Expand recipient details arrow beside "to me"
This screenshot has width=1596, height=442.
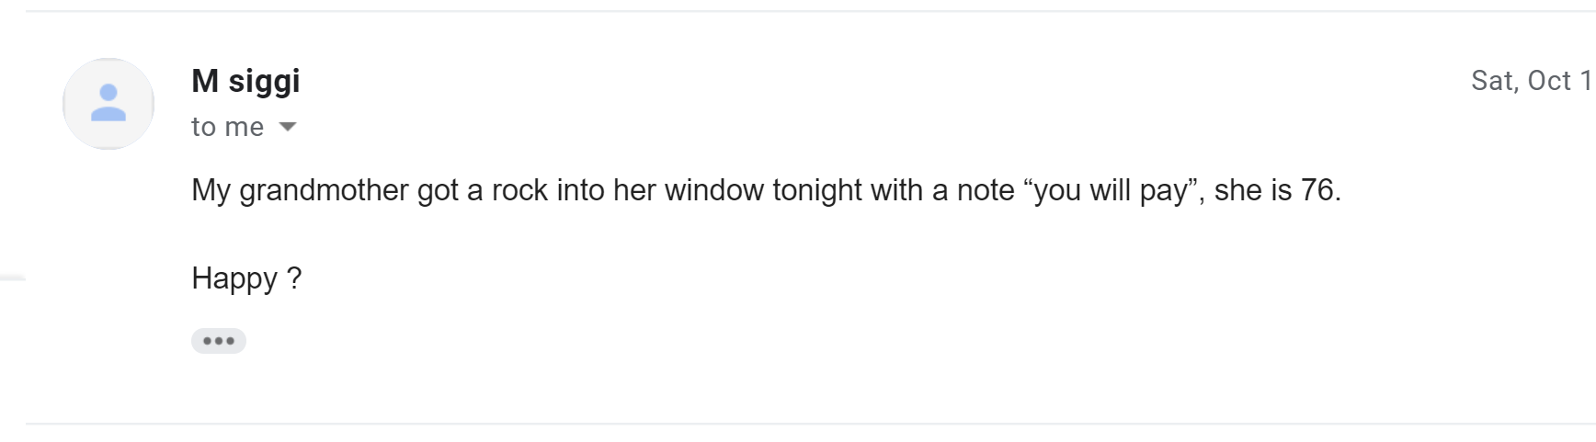click(288, 127)
